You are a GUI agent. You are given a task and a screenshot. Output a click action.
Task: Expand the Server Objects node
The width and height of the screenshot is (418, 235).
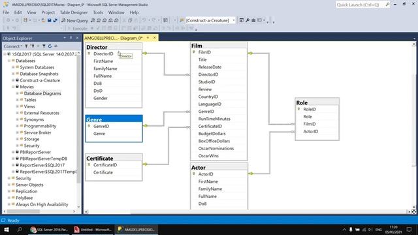(8, 185)
